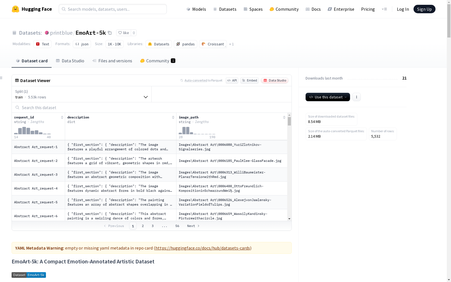The height and width of the screenshot is (282, 451).
Task: Go to page 2 of the table
Action: point(143,226)
